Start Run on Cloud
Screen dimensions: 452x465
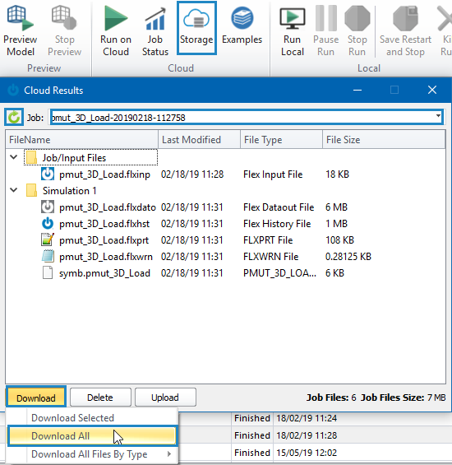pyautogui.click(x=116, y=30)
